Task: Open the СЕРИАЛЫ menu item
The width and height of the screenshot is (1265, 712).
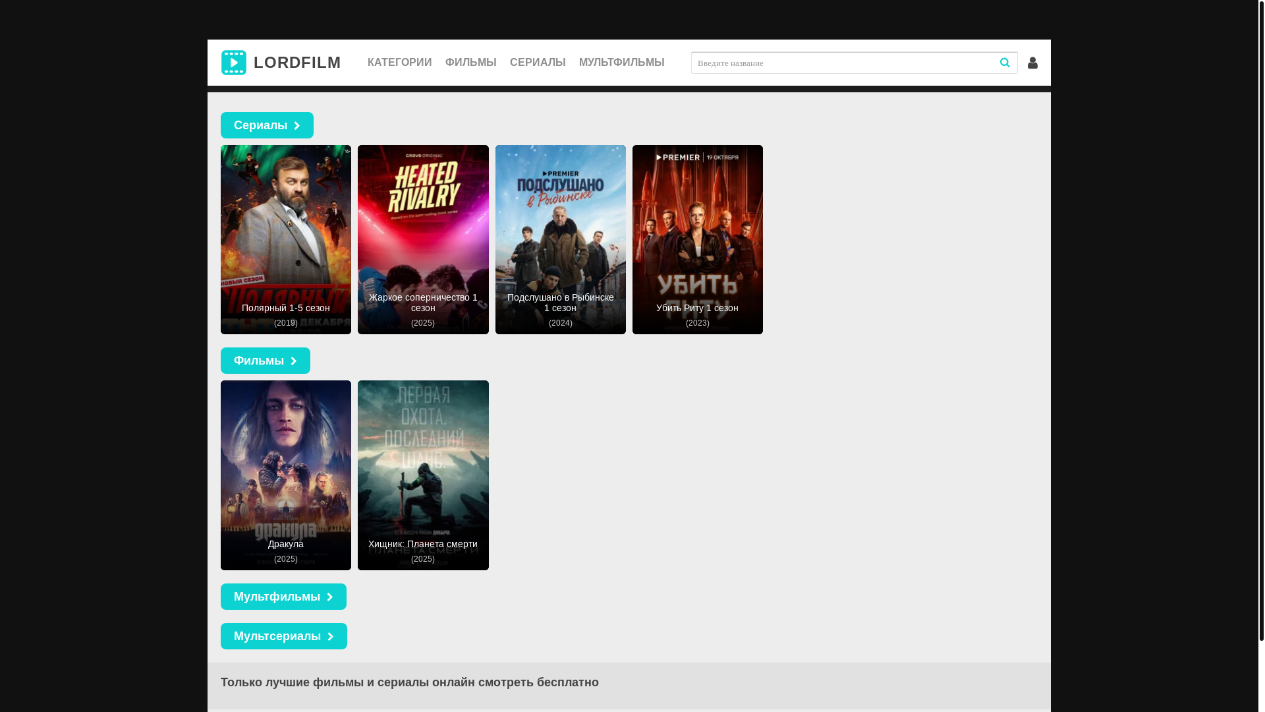Action: 538,63
